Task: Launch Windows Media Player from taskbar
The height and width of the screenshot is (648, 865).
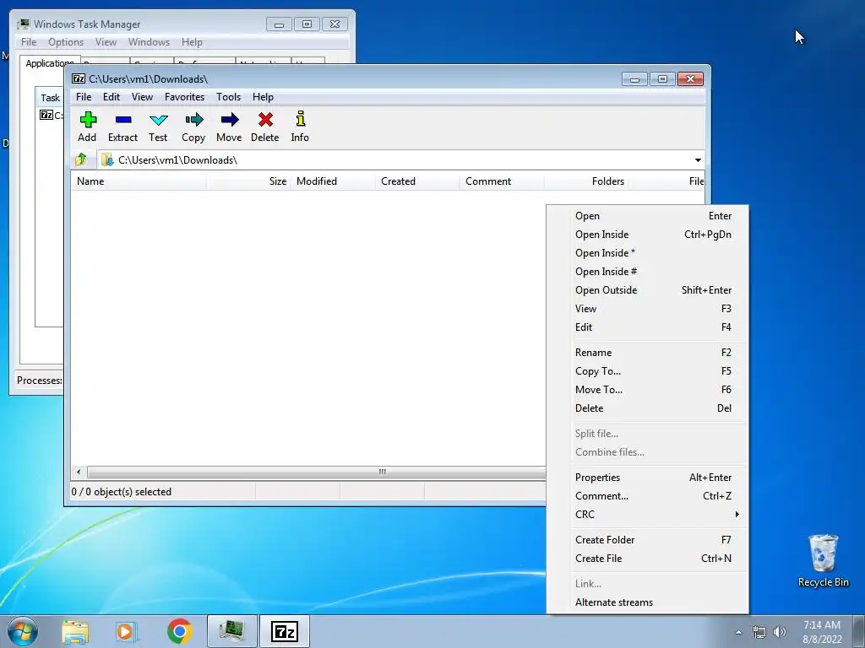Action: click(126, 631)
